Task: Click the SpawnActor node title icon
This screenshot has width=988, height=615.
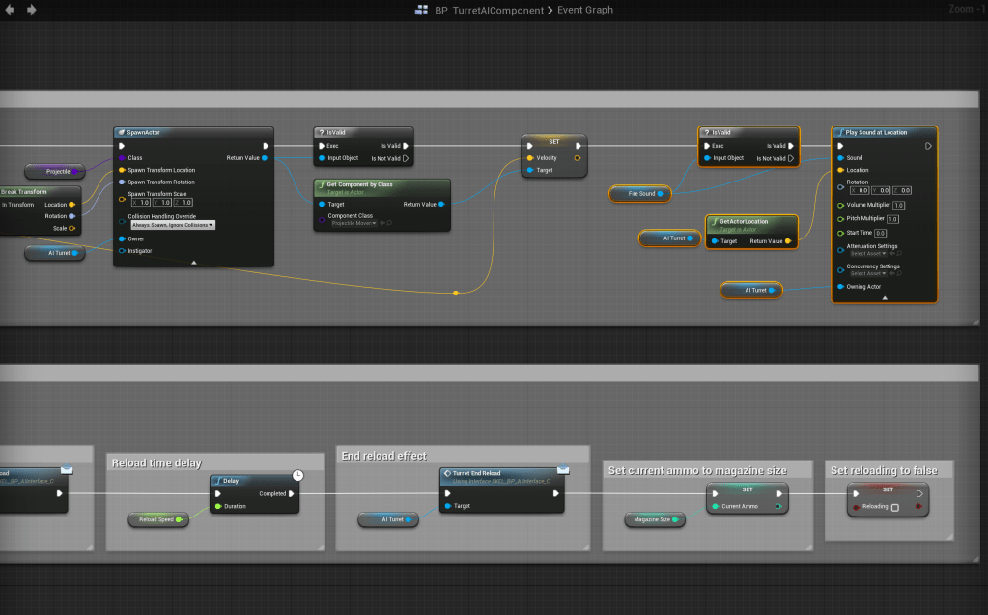Action: (x=121, y=132)
